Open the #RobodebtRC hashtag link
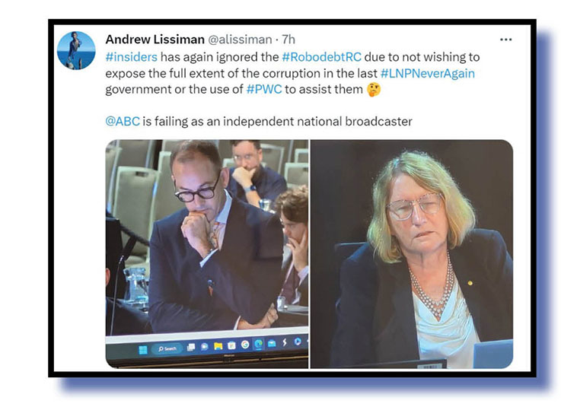 (x=322, y=57)
